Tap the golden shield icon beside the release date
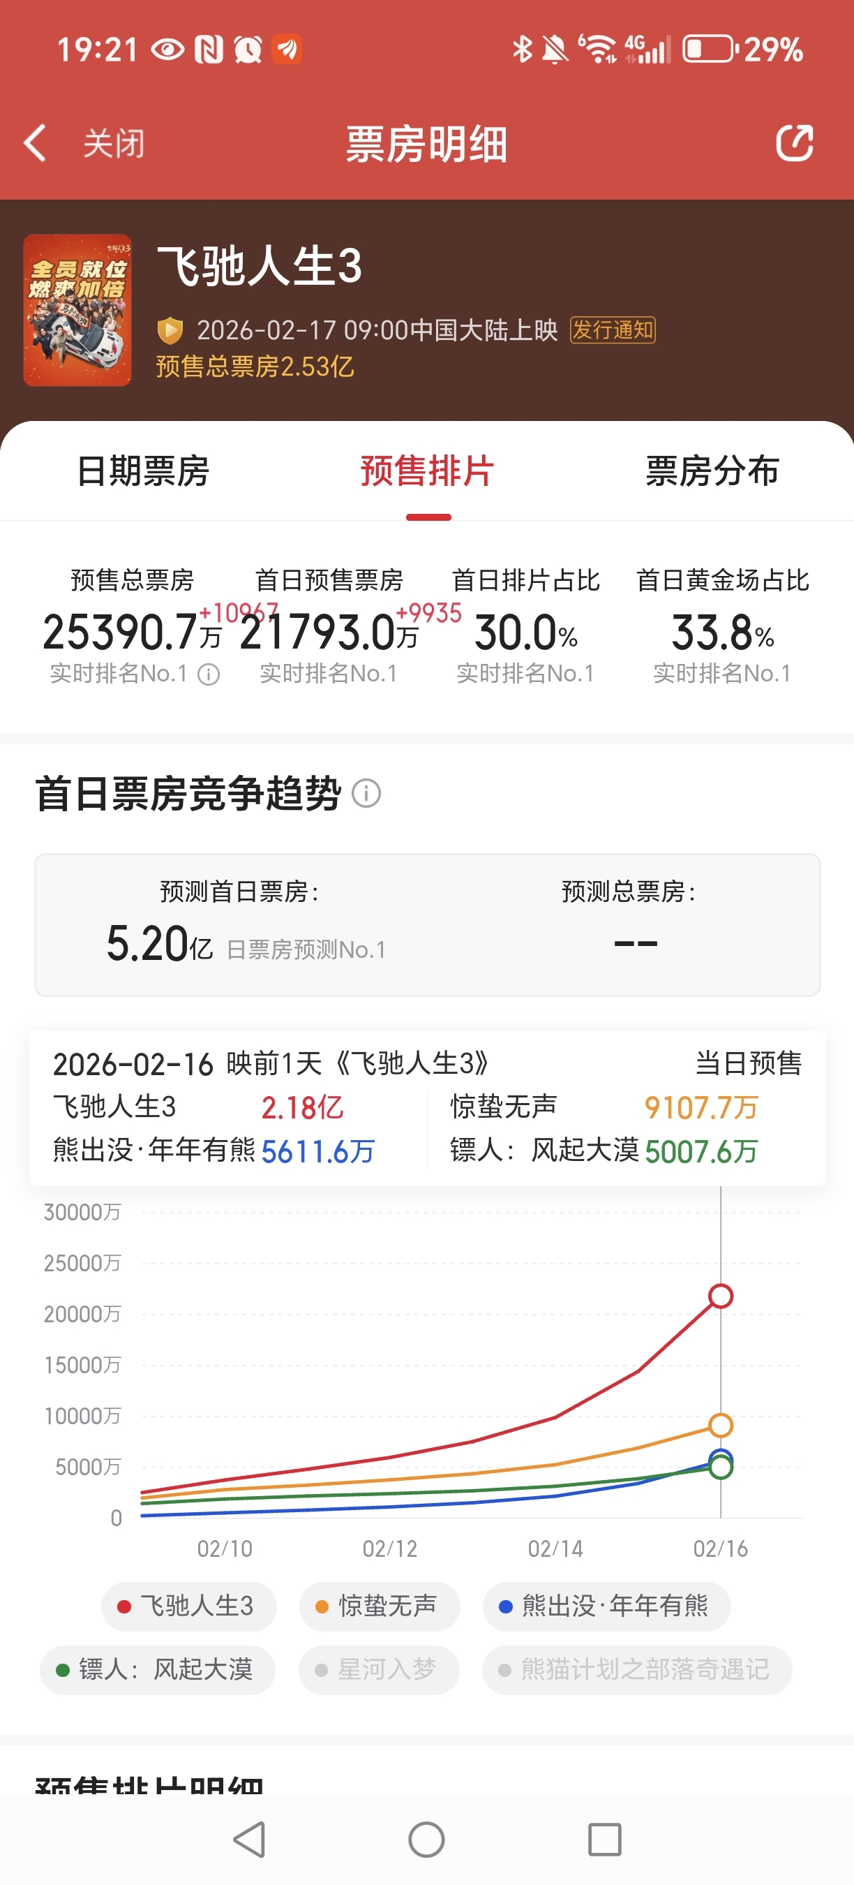The width and height of the screenshot is (854, 1885). pyautogui.click(x=170, y=330)
